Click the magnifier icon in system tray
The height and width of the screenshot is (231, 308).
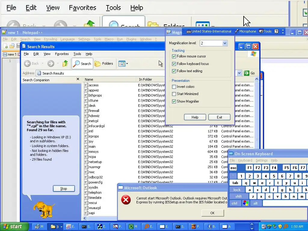coord(286,226)
